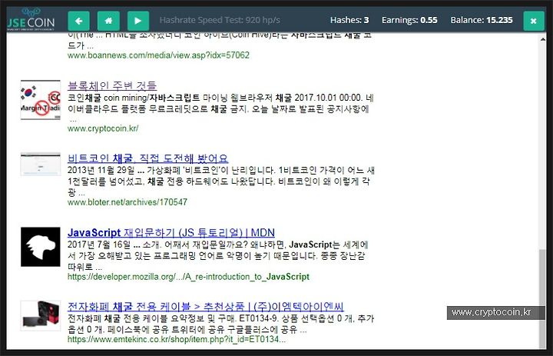Go to home via house icon
This screenshot has height=356, width=553.
click(x=108, y=21)
